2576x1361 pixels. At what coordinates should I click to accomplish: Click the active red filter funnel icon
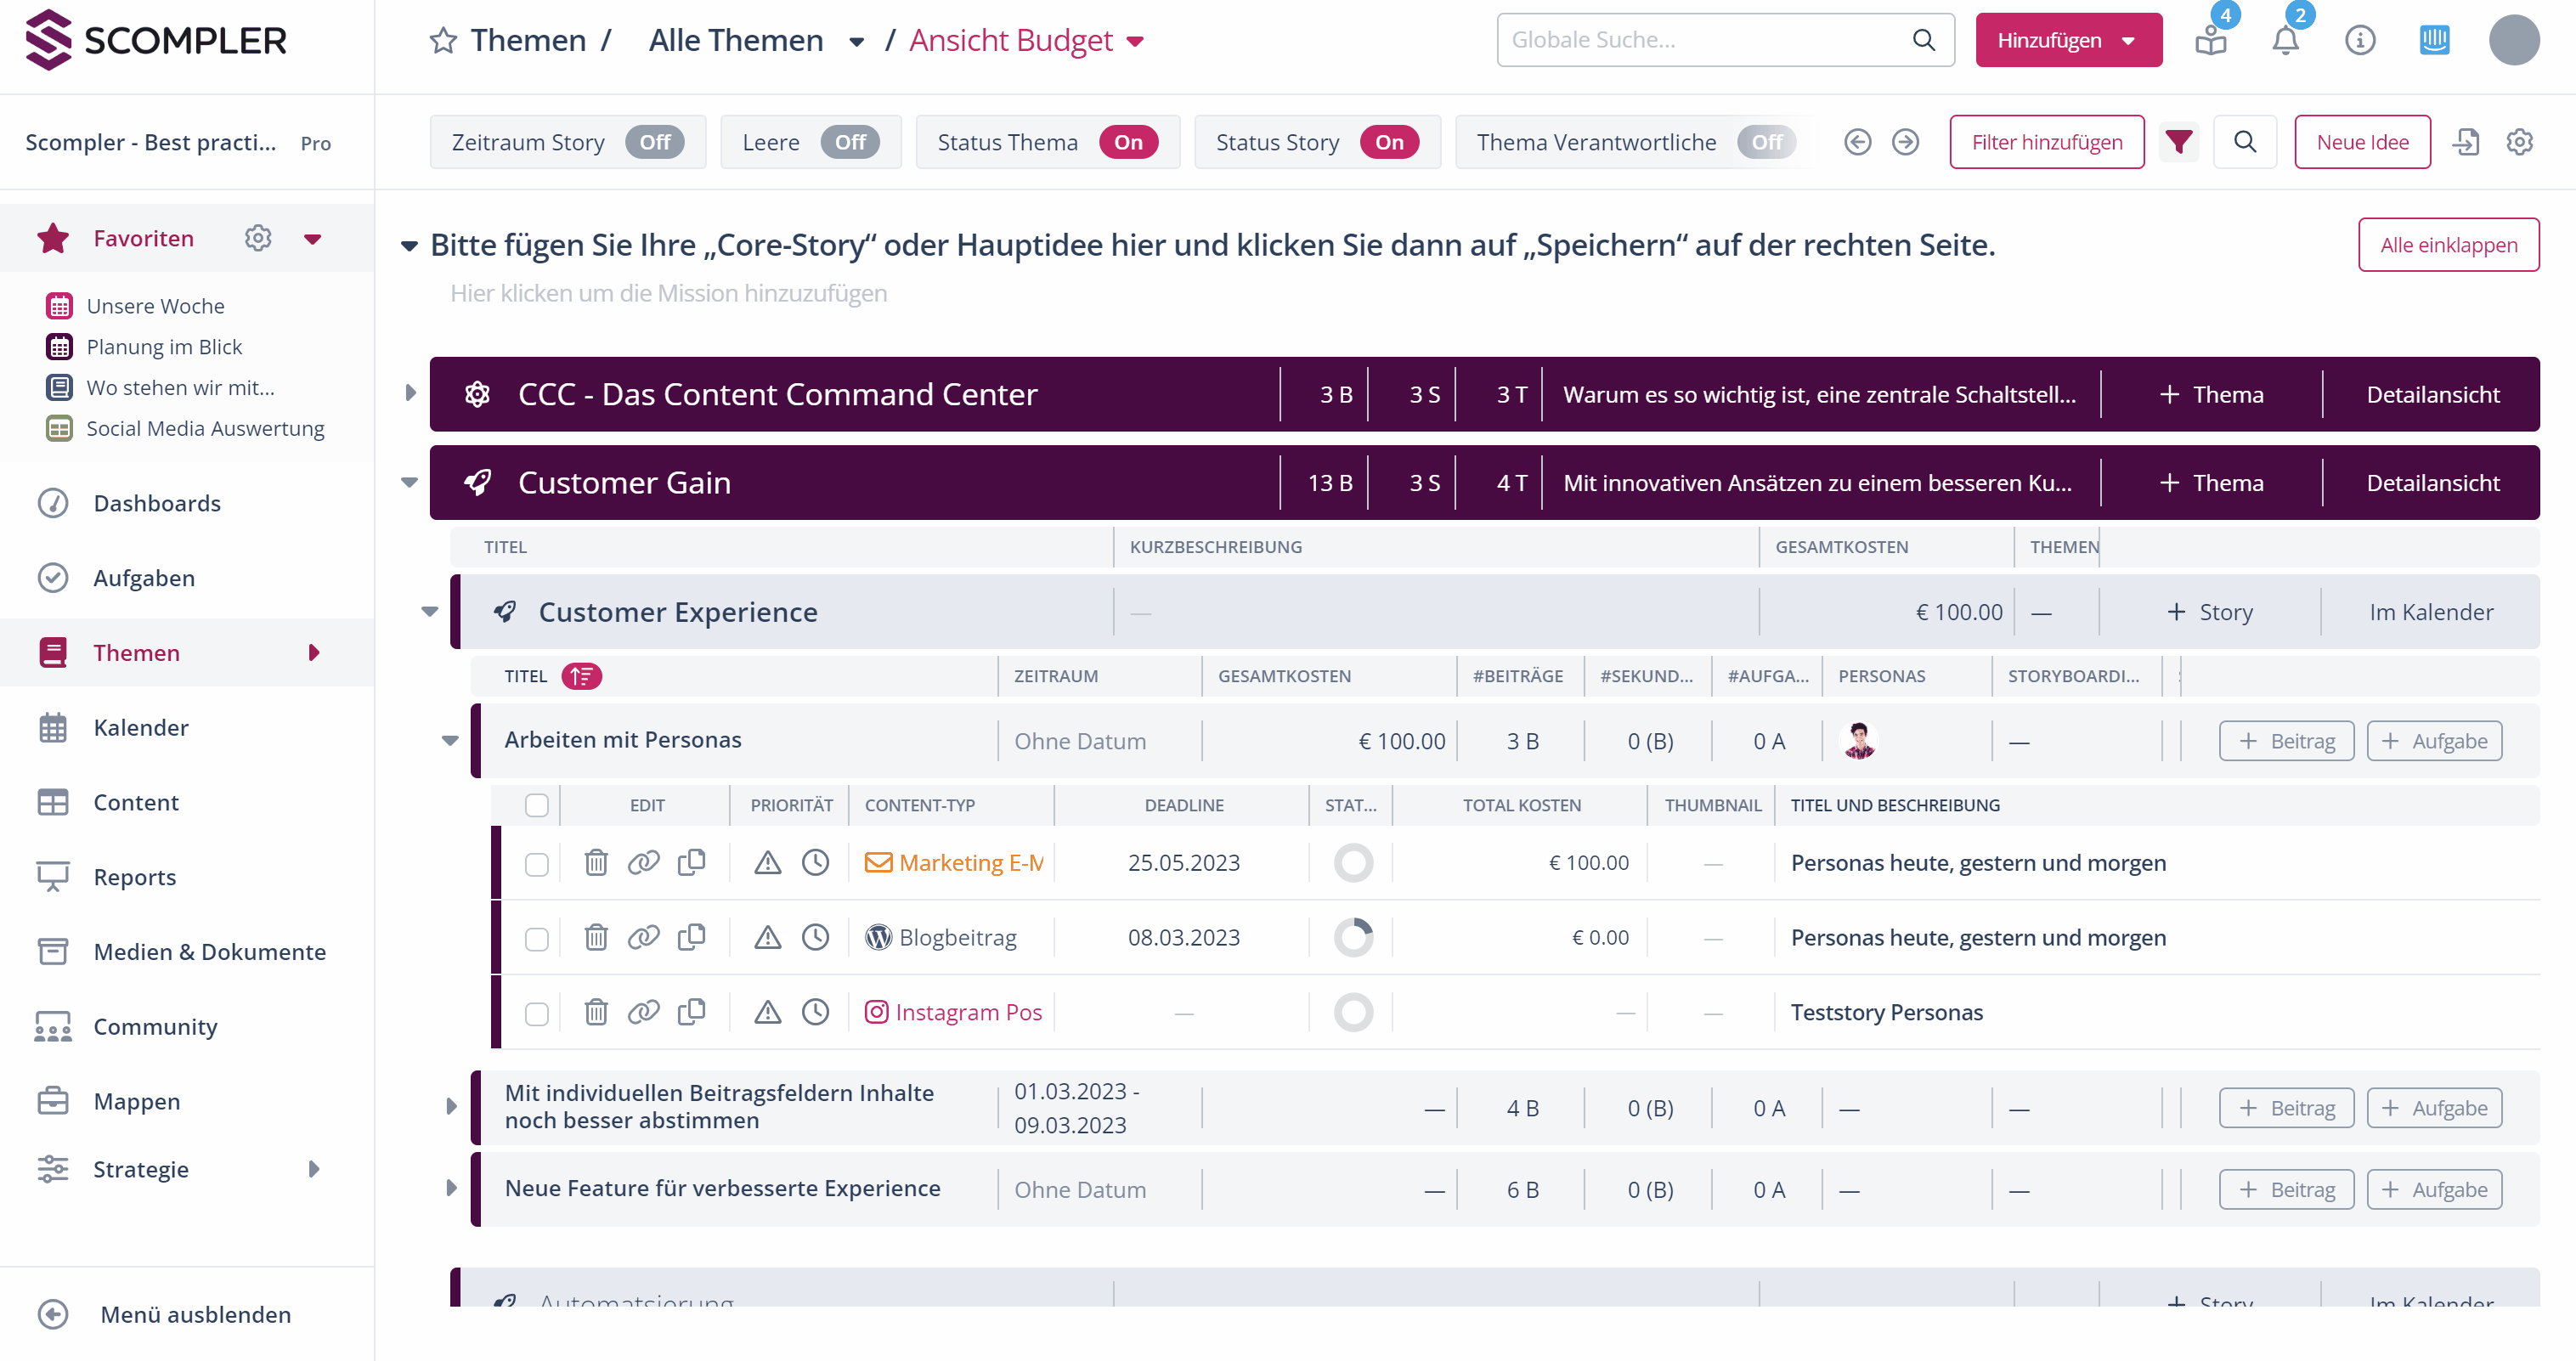2178,142
